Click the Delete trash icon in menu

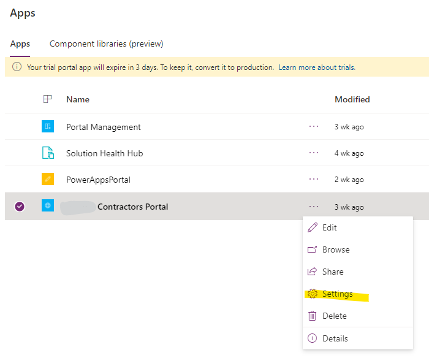(312, 316)
